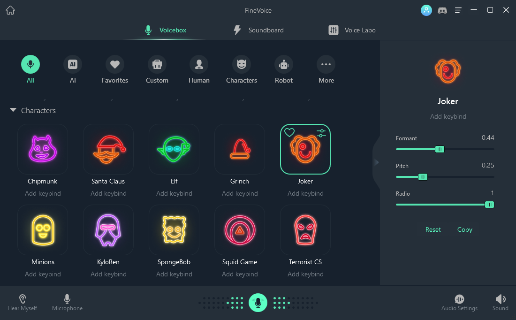
Task: Filter voices by AI category
Action: pyautogui.click(x=73, y=69)
